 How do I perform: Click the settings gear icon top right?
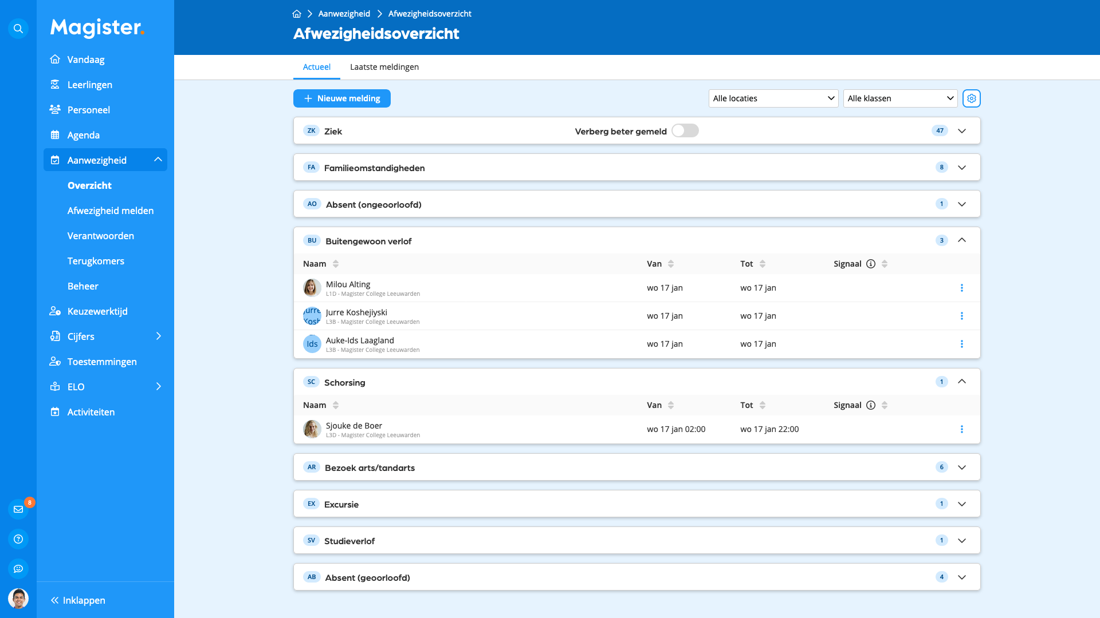coord(972,98)
